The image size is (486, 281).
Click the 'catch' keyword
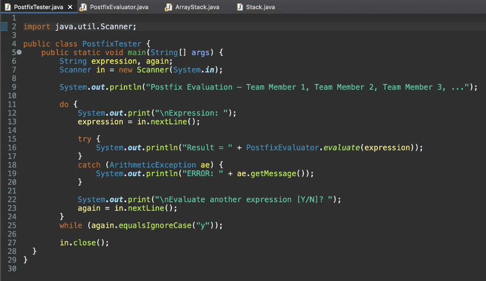pyautogui.click(x=89, y=165)
